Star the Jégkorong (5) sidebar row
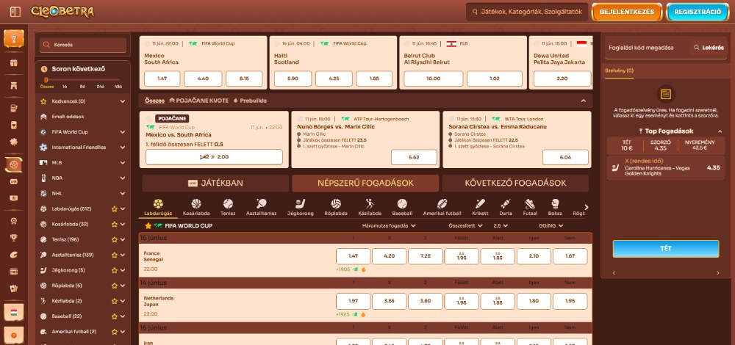The height and width of the screenshot is (345, 735). 115,270
